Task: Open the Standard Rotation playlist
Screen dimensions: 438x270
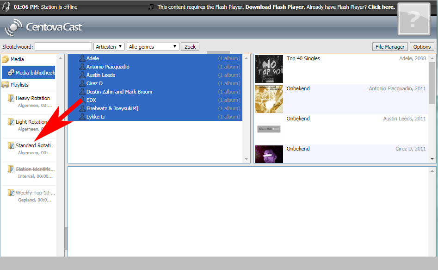Action: (x=35, y=145)
